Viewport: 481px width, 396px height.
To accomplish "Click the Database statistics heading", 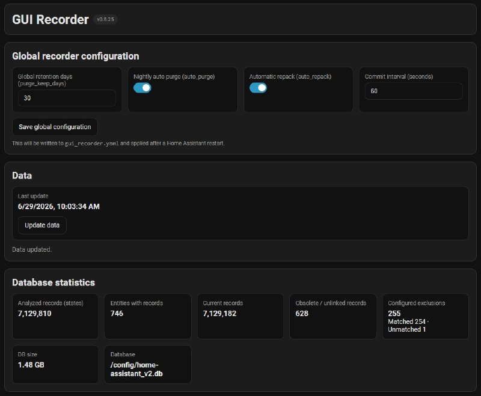I will tap(54, 282).
